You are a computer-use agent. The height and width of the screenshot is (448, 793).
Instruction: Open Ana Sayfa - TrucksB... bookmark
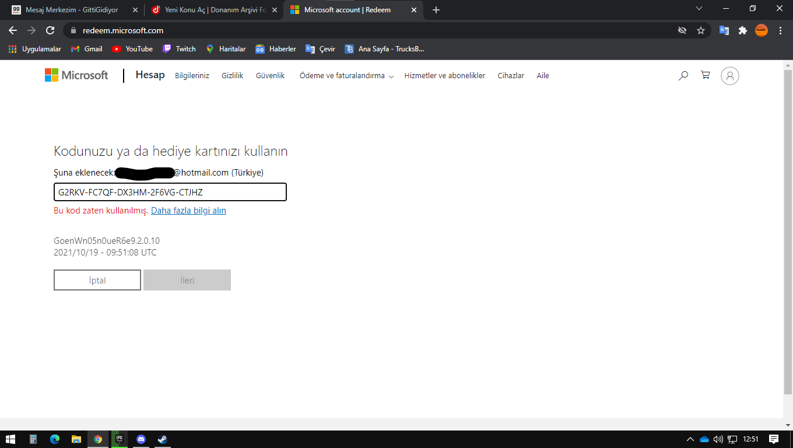384,49
